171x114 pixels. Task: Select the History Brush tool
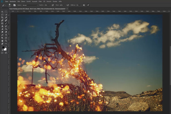[6, 26]
